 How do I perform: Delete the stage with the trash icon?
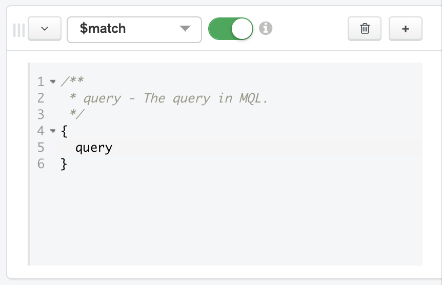pyautogui.click(x=365, y=29)
